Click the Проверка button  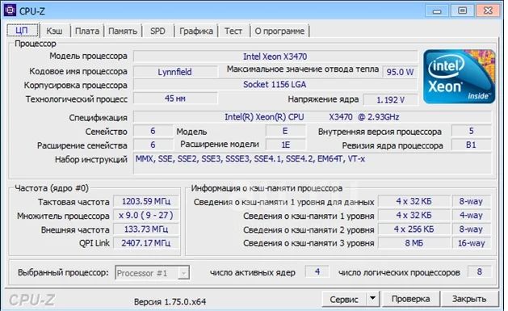(411, 299)
